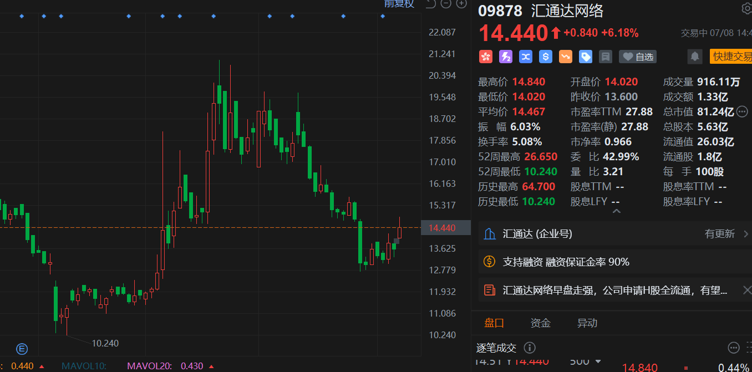This screenshot has width=752, height=372.
Task: Open settings gear near stock title
Action: (746, 8)
